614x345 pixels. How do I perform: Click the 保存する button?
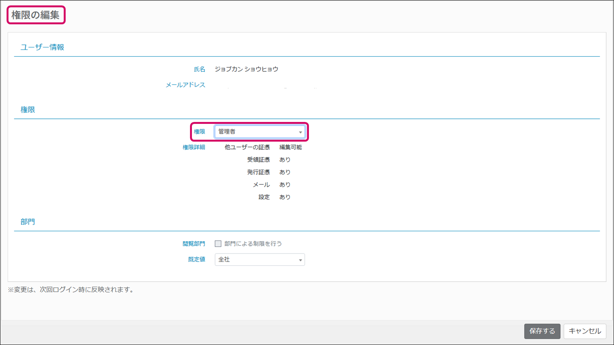click(x=542, y=331)
